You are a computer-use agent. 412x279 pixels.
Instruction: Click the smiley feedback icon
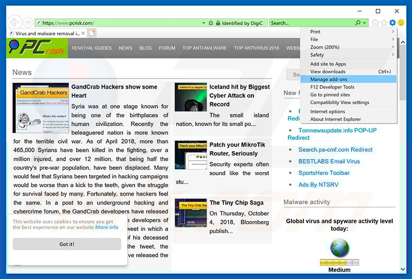pyautogui.click(x=401, y=23)
